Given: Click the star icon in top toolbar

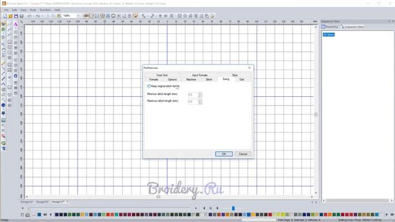Looking at the screenshot, I should (x=185, y=16).
